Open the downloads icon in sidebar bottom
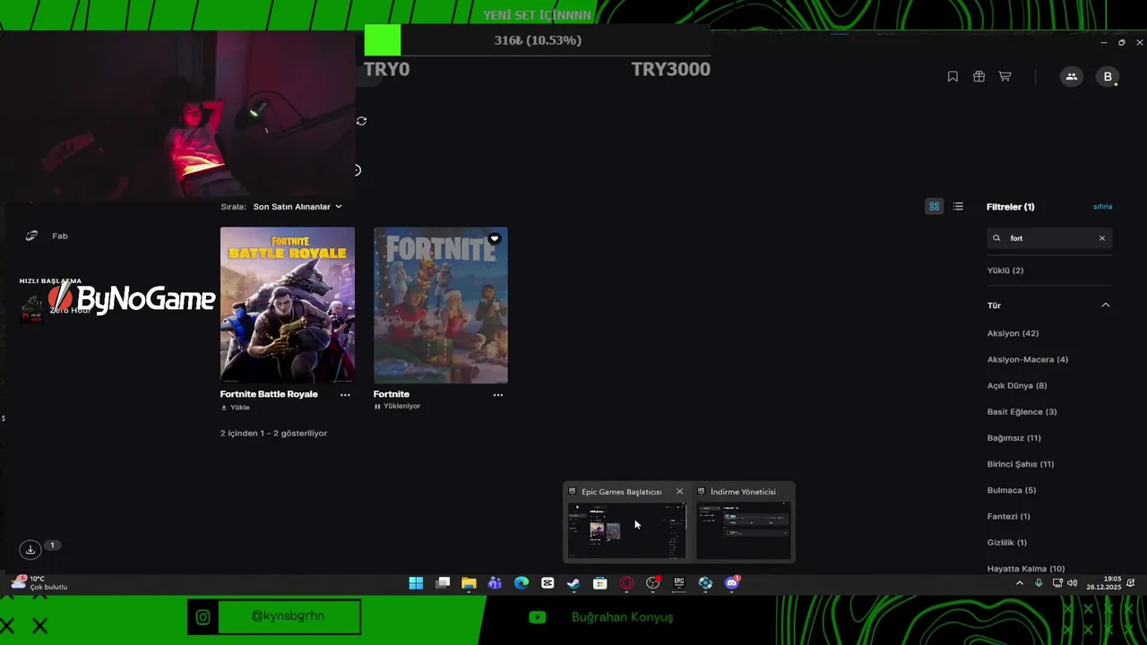Screen dimensions: 1147x645 click(x=30, y=549)
